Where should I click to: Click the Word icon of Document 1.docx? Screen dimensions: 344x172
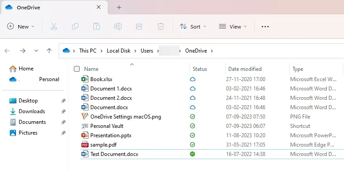(85, 89)
